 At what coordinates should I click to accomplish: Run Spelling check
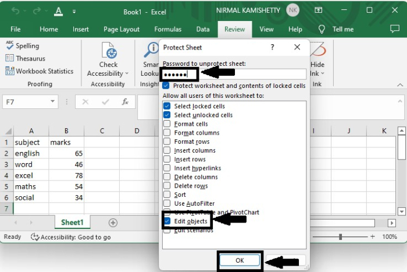click(x=23, y=46)
